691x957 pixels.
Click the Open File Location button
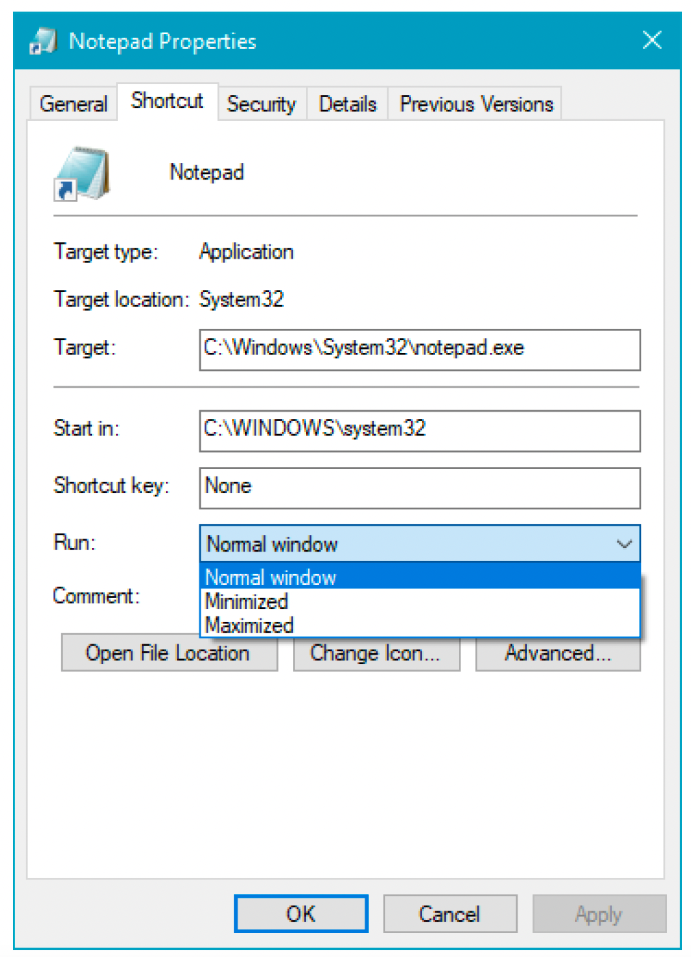(169, 653)
